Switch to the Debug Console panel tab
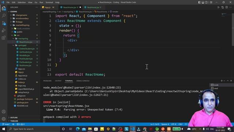 click(x=83, y=81)
